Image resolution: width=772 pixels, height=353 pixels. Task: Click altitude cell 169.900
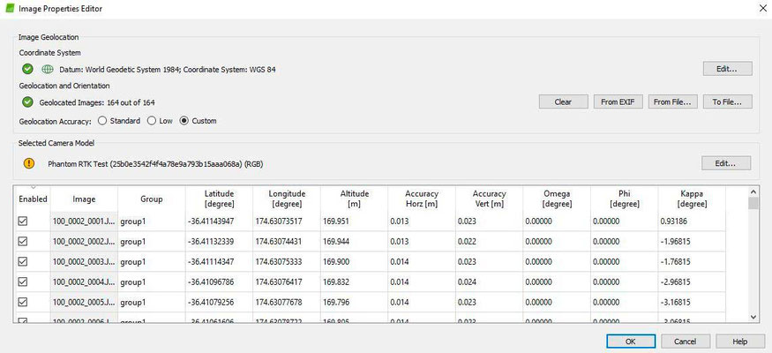coord(354,262)
